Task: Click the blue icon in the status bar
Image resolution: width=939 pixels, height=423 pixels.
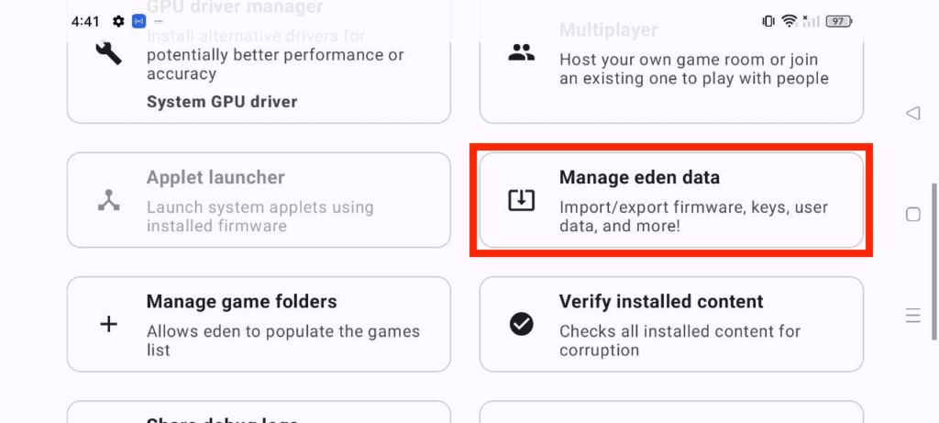Action: click(139, 22)
